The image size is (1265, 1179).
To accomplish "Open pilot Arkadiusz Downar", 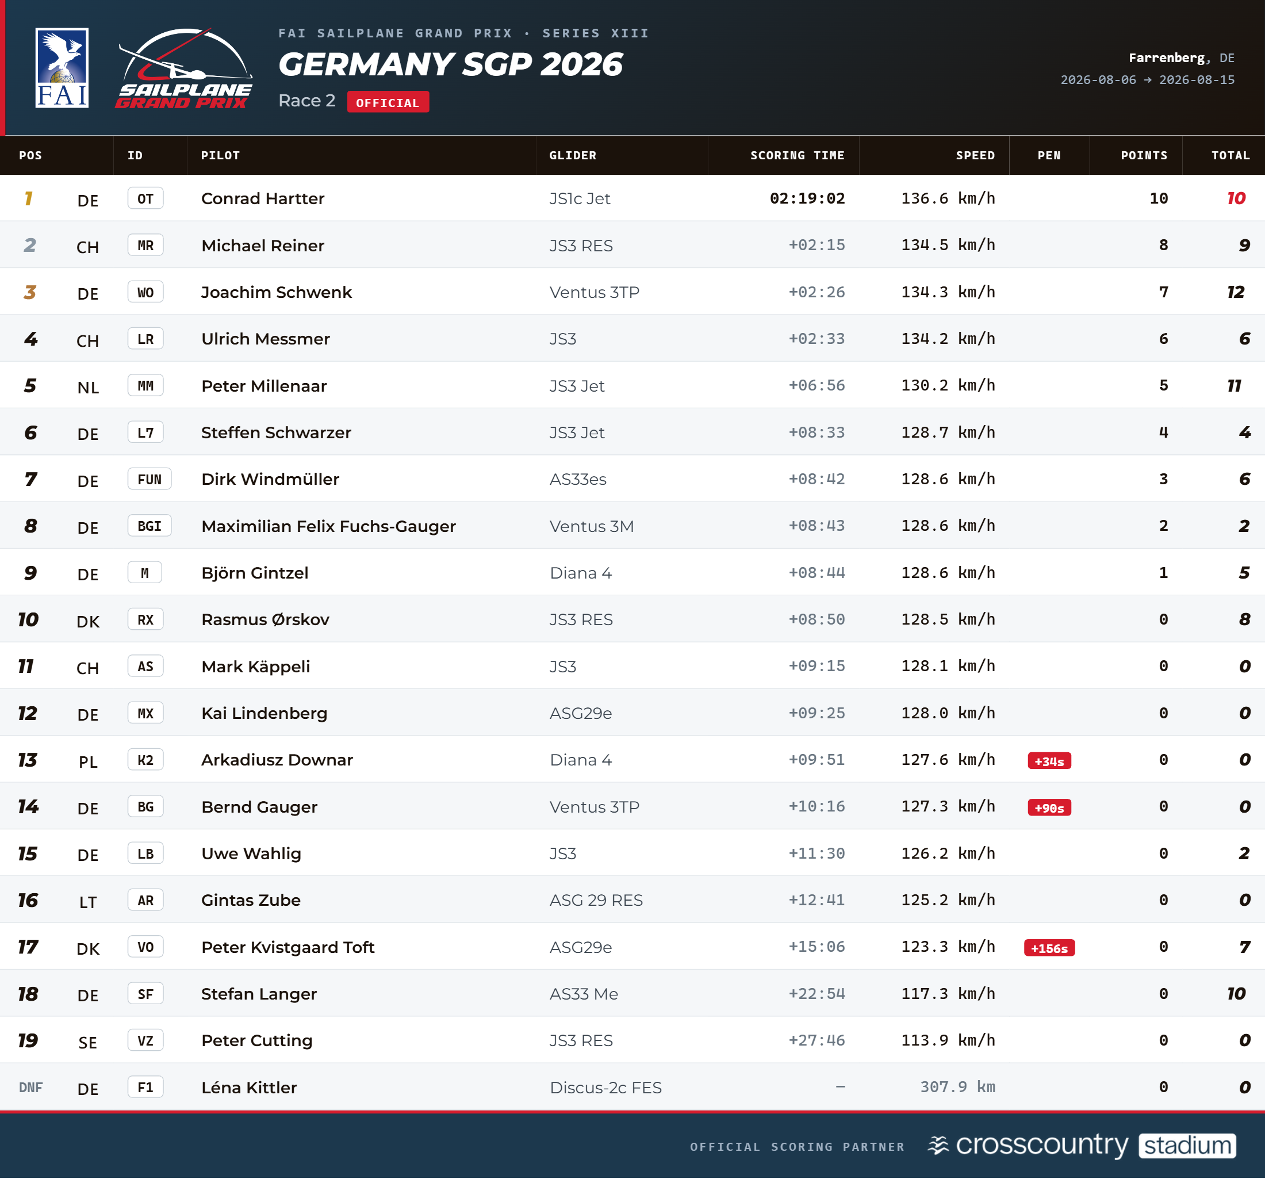I will (x=277, y=760).
